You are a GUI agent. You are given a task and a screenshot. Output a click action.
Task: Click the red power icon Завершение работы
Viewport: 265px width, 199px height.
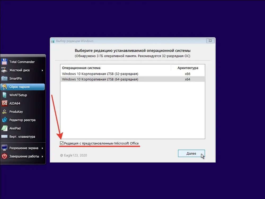5,156
